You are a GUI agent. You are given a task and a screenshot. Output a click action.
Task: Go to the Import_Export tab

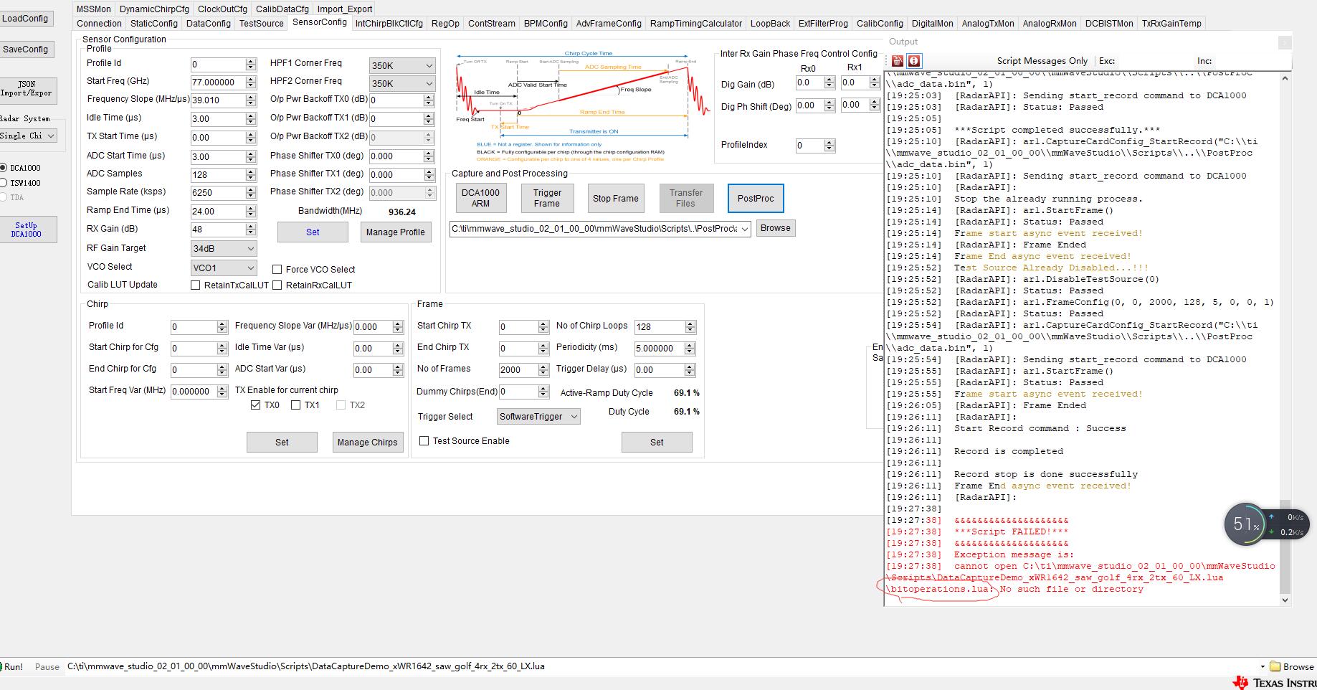[345, 9]
